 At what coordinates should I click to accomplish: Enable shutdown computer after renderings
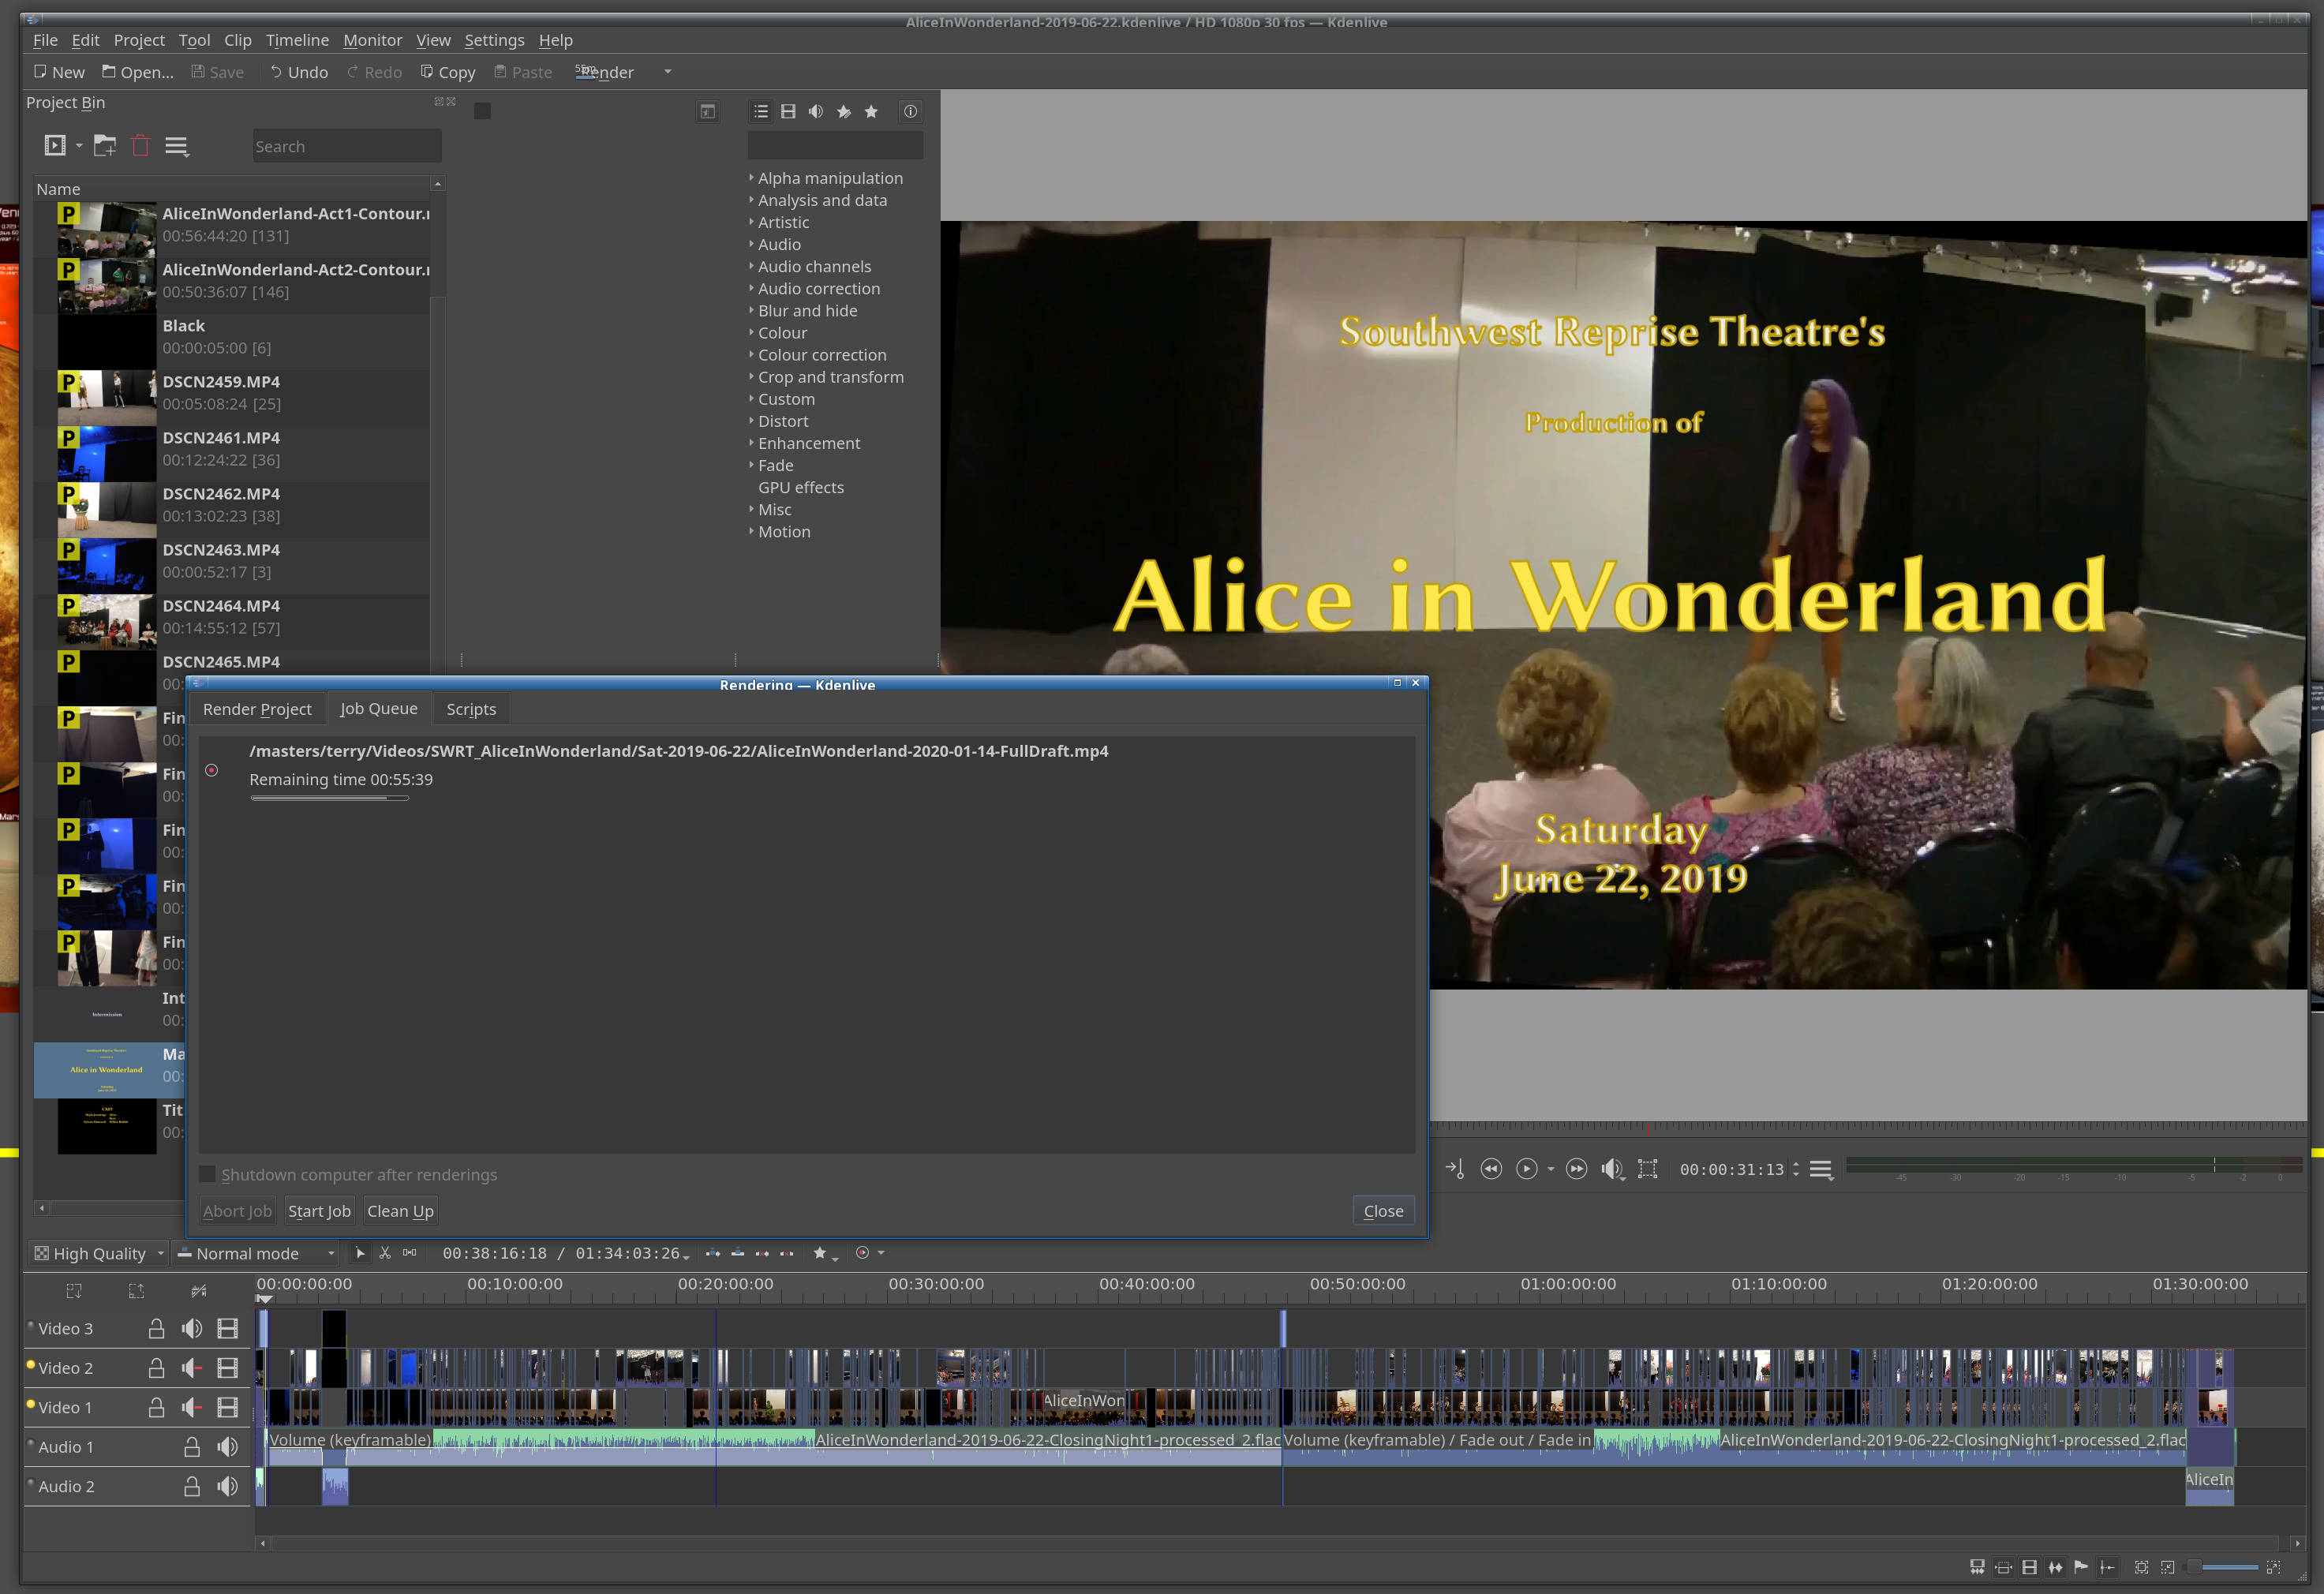(208, 1174)
